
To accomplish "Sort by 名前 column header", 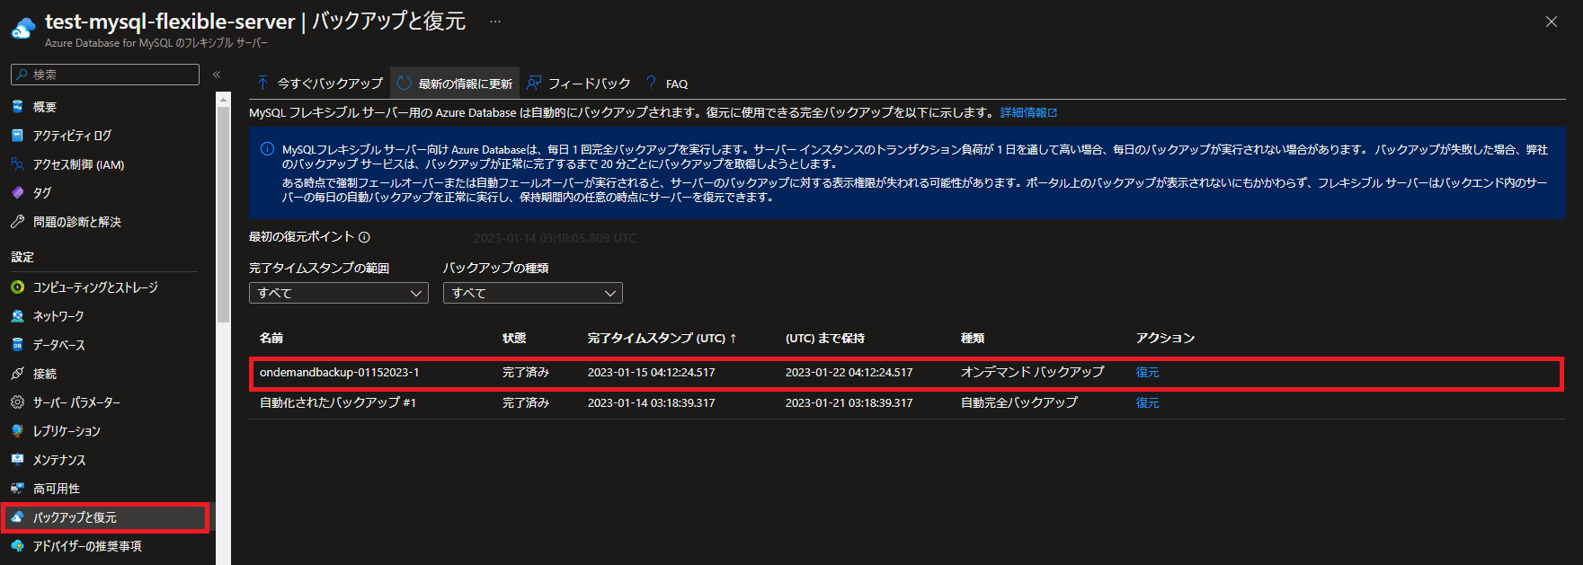I will [271, 339].
